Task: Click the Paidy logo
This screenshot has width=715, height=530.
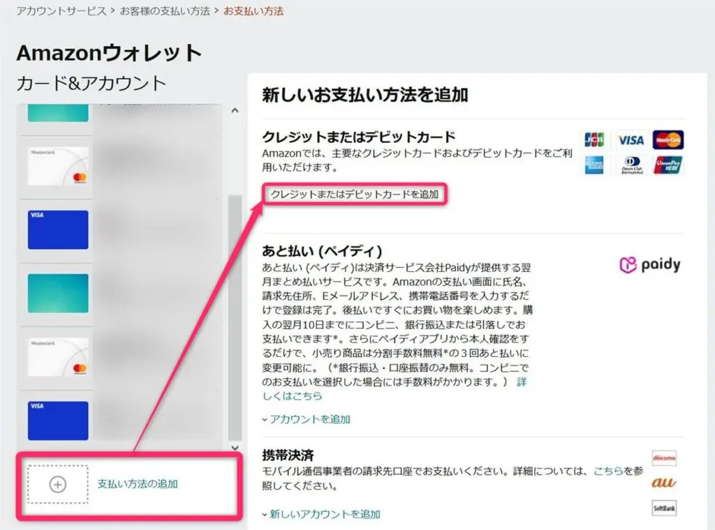Action: point(650,264)
